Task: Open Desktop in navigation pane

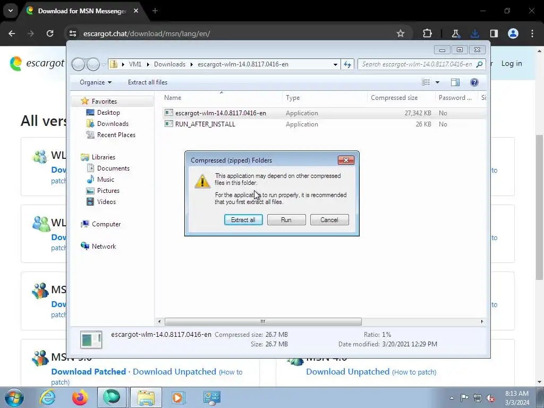Action: (x=108, y=113)
